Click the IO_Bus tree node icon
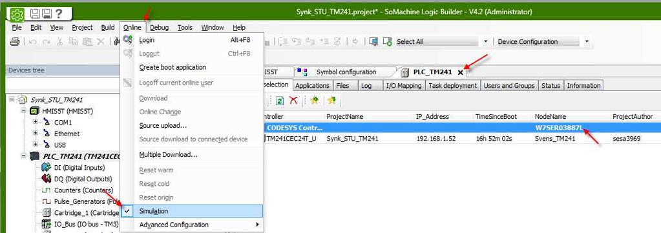Screen dimensions: 661x233 pos(47,224)
